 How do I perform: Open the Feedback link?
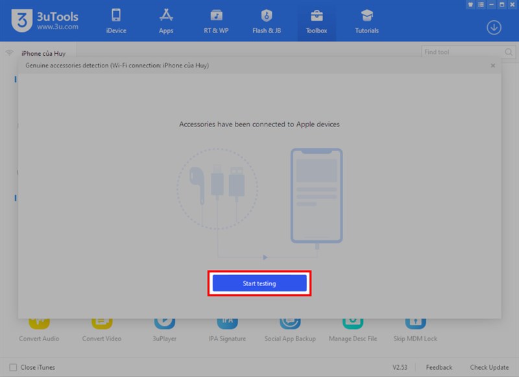click(x=439, y=367)
